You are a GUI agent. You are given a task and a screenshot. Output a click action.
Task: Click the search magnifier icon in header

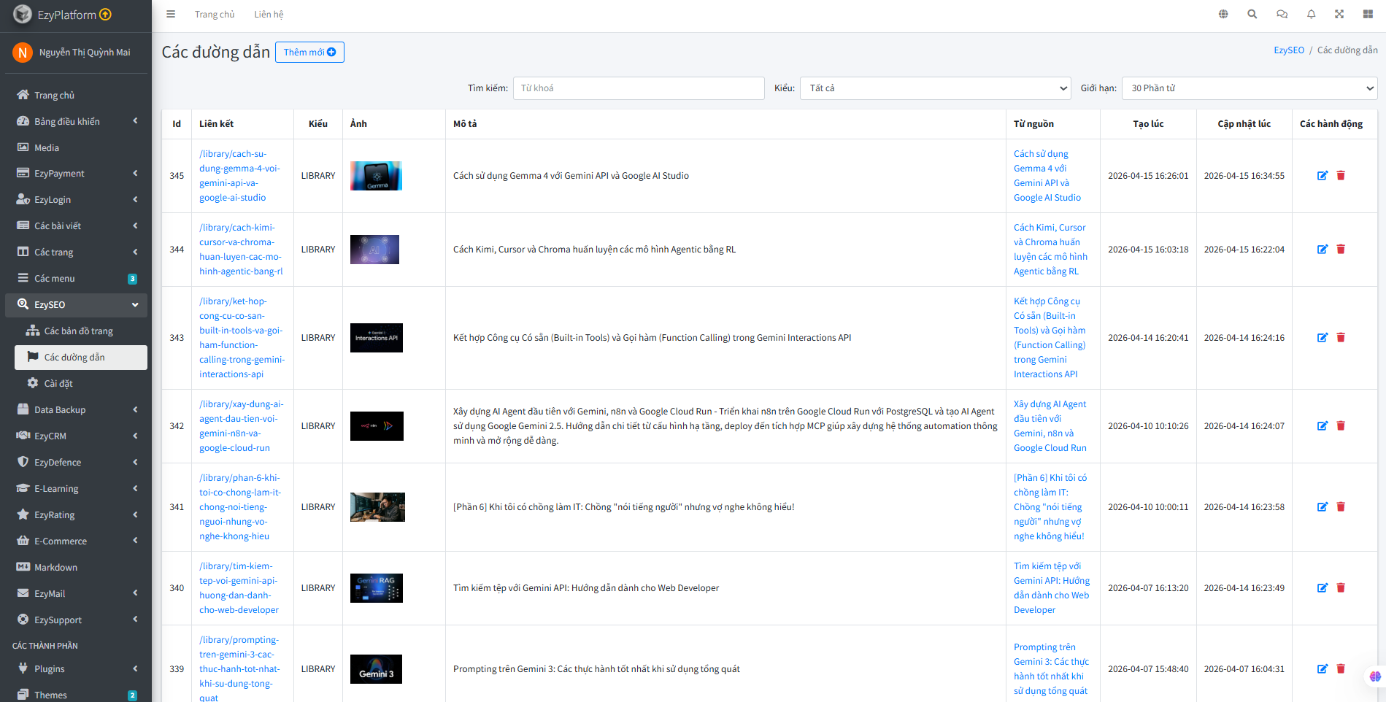point(1252,14)
